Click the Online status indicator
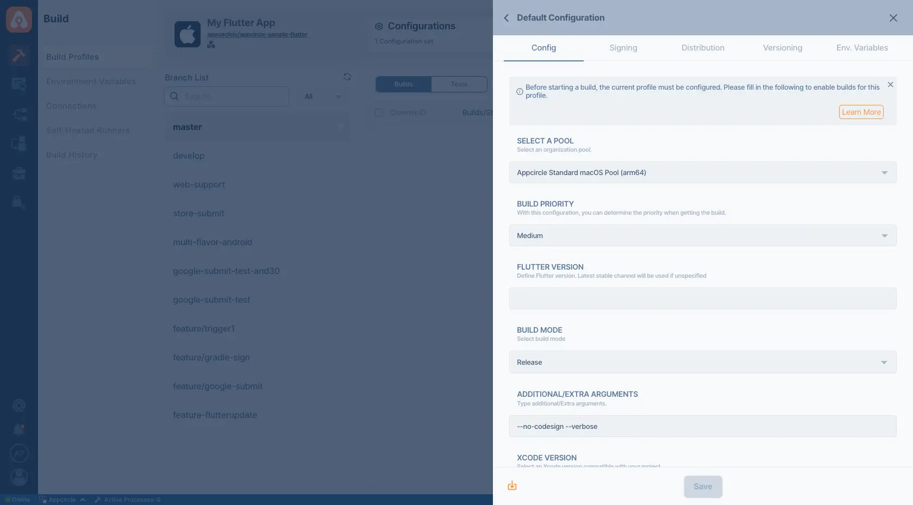Viewport: 913px width, 505px height. [x=17, y=500]
